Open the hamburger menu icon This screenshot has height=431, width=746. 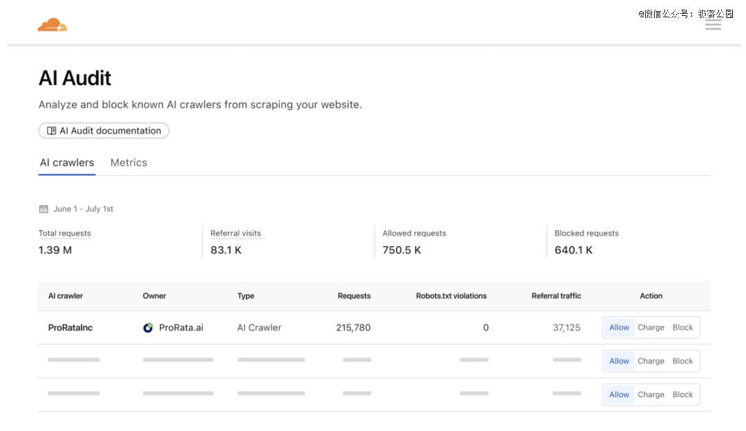[713, 24]
